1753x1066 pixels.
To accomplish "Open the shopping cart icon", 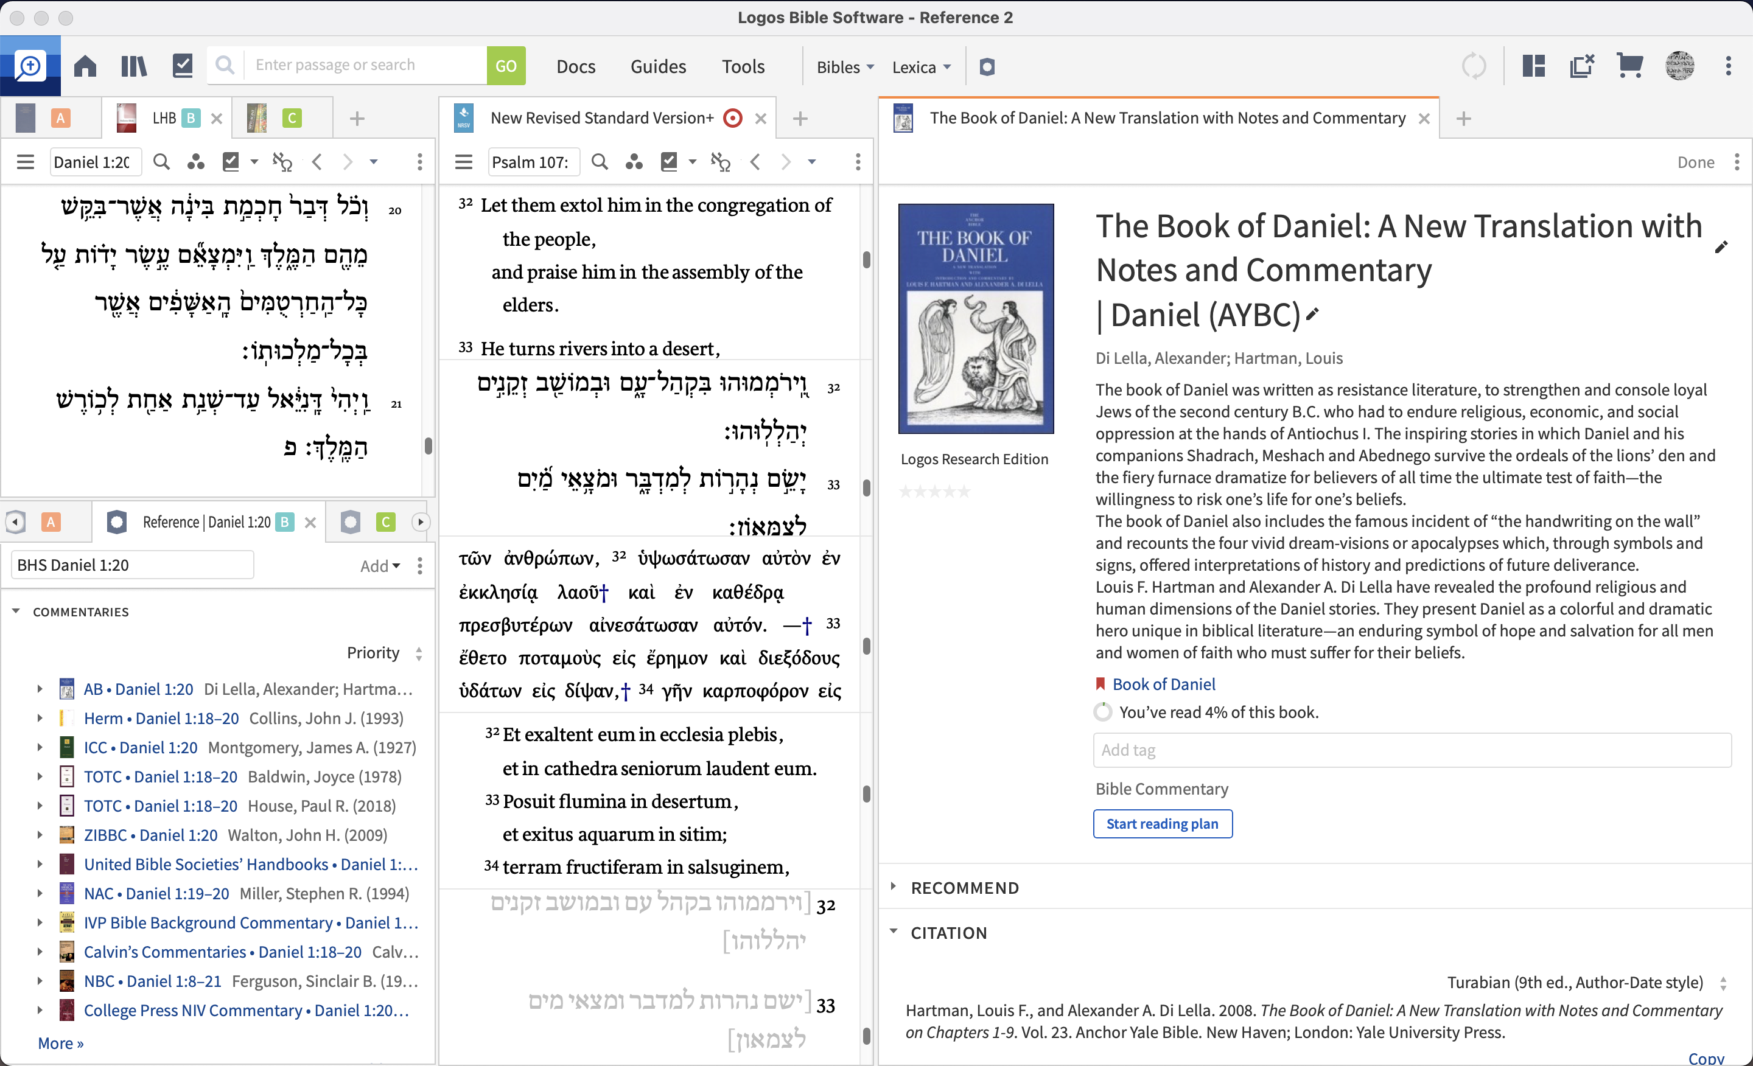I will (1630, 66).
